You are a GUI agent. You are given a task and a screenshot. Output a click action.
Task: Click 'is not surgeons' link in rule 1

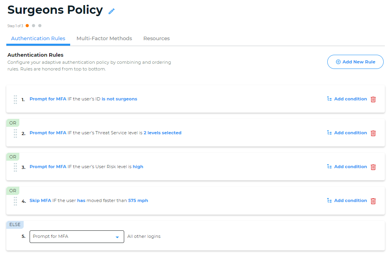coord(119,99)
